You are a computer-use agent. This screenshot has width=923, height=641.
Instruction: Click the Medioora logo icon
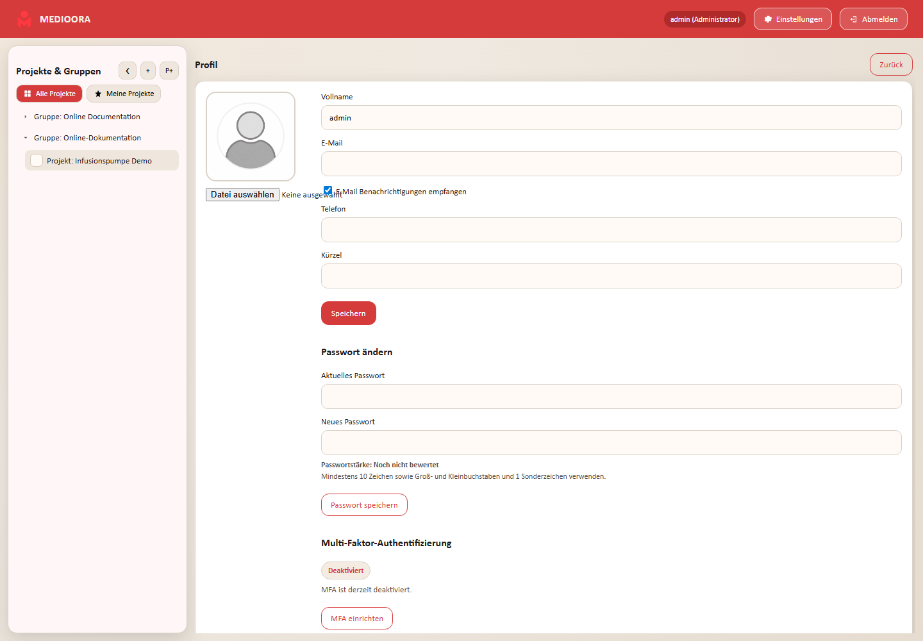click(x=24, y=19)
